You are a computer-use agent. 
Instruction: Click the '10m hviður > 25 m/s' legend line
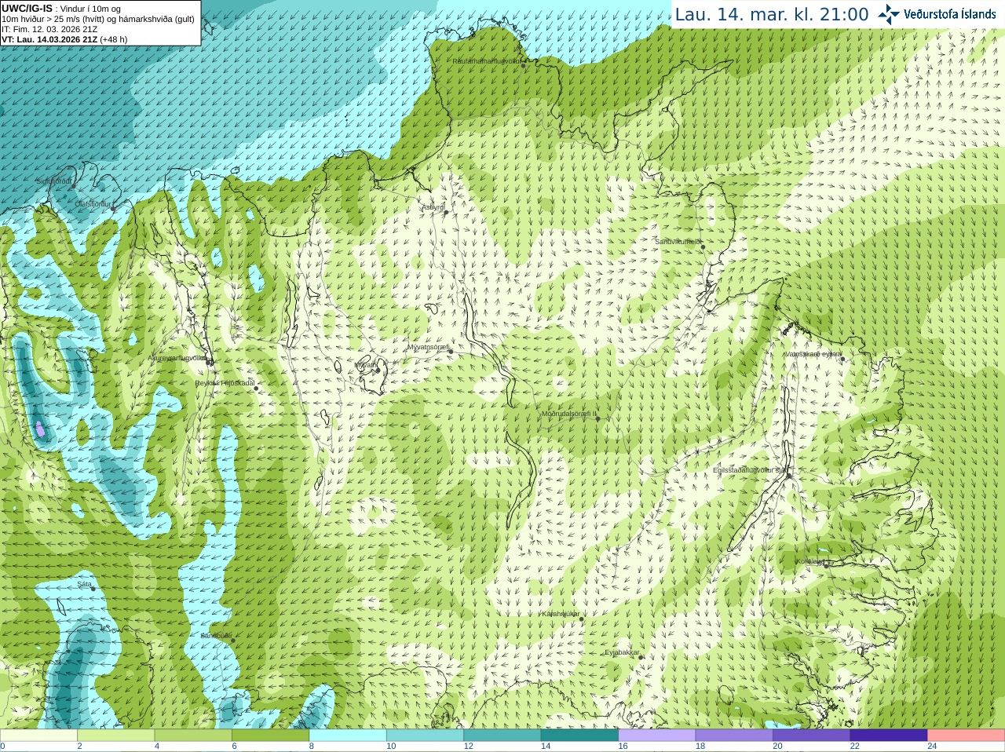coord(98,19)
